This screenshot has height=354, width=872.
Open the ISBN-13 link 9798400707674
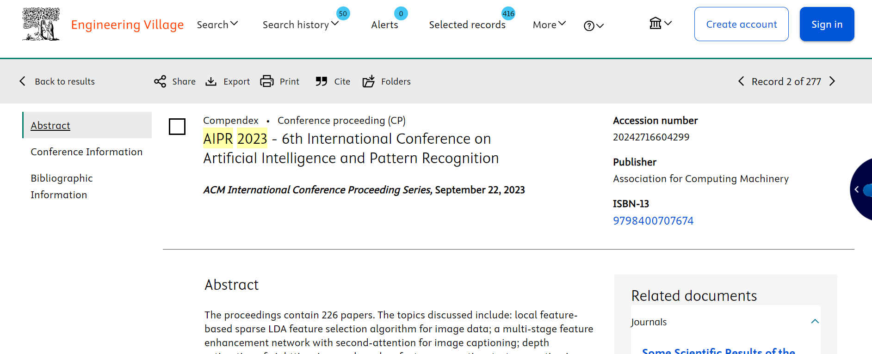click(x=653, y=220)
